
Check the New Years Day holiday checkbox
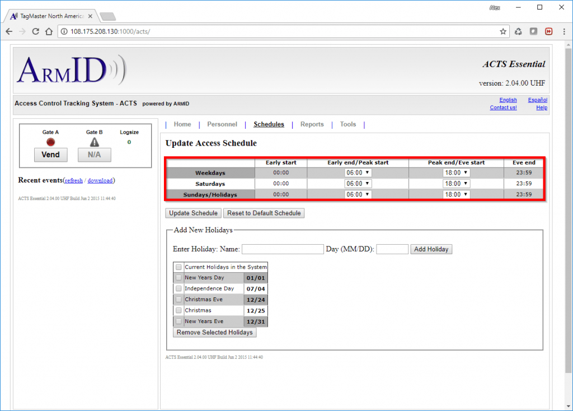179,278
